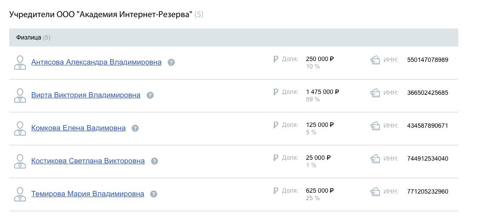Click the question mark beside Комкова Елена Вадимовна

pyautogui.click(x=135, y=128)
